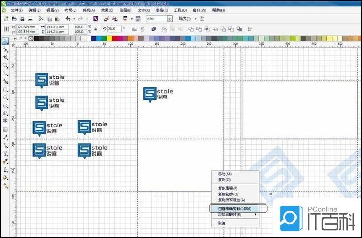Expand the 添加到翻转(R) submenu arrow
The image size is (362, 238).
coord(256,214)
